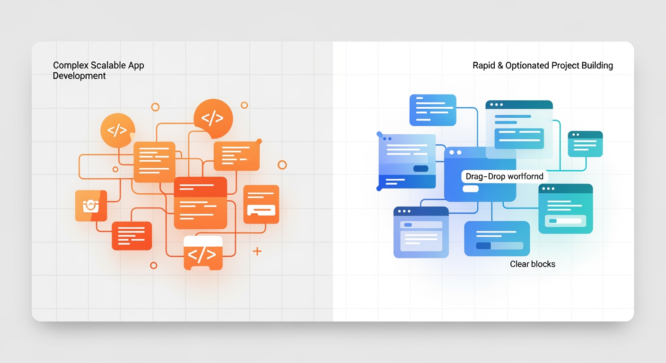This screenshot has width=666, height=363.
Task: Click the red text card at bottom left
Action: (x=131, y=235)
